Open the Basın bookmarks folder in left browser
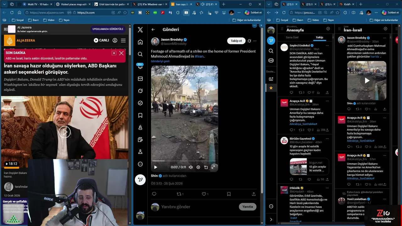Screen dimensions: 402x226 coord(33,20)
